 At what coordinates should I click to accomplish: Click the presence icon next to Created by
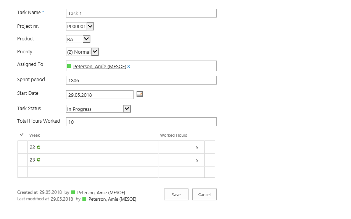(73, 193)
